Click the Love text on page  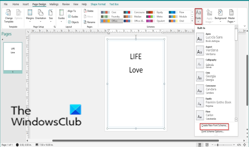tap(136, 70)
